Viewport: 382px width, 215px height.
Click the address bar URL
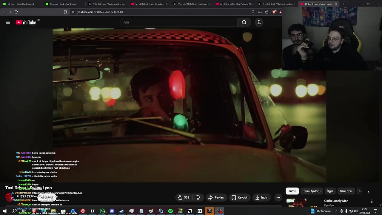pyautogui.click(x=100, y=12)
